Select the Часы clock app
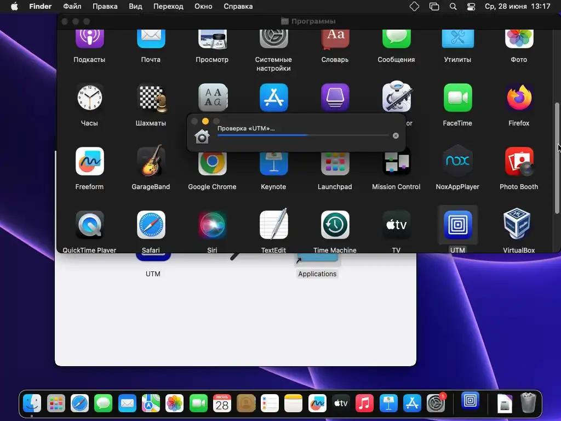Screen dimensions: 561x421 tap(89, 98)
